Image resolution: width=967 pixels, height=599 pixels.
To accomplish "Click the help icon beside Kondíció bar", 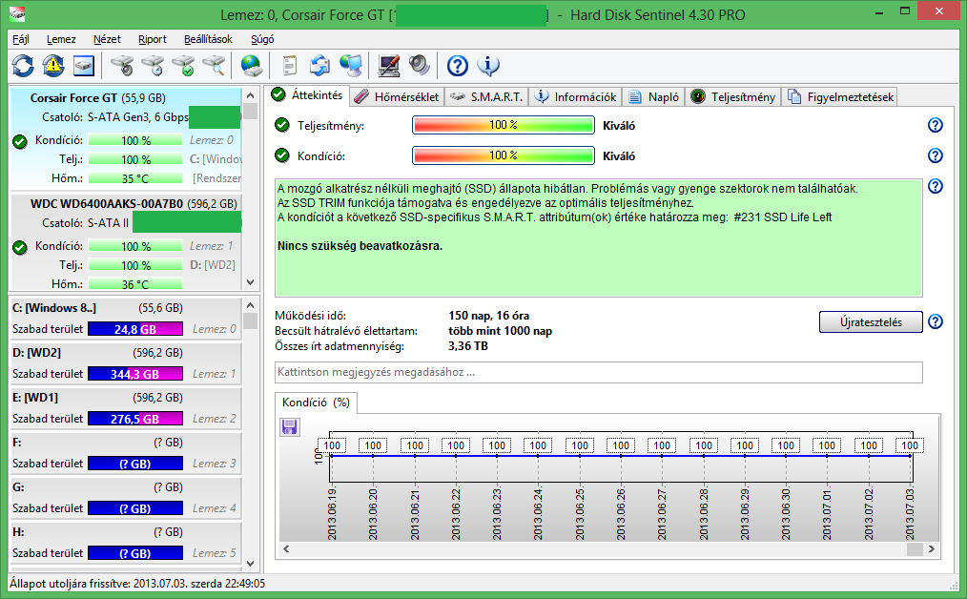I will point(935,155).
